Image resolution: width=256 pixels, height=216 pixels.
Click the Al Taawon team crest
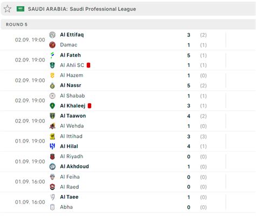(x=52, y=116)
